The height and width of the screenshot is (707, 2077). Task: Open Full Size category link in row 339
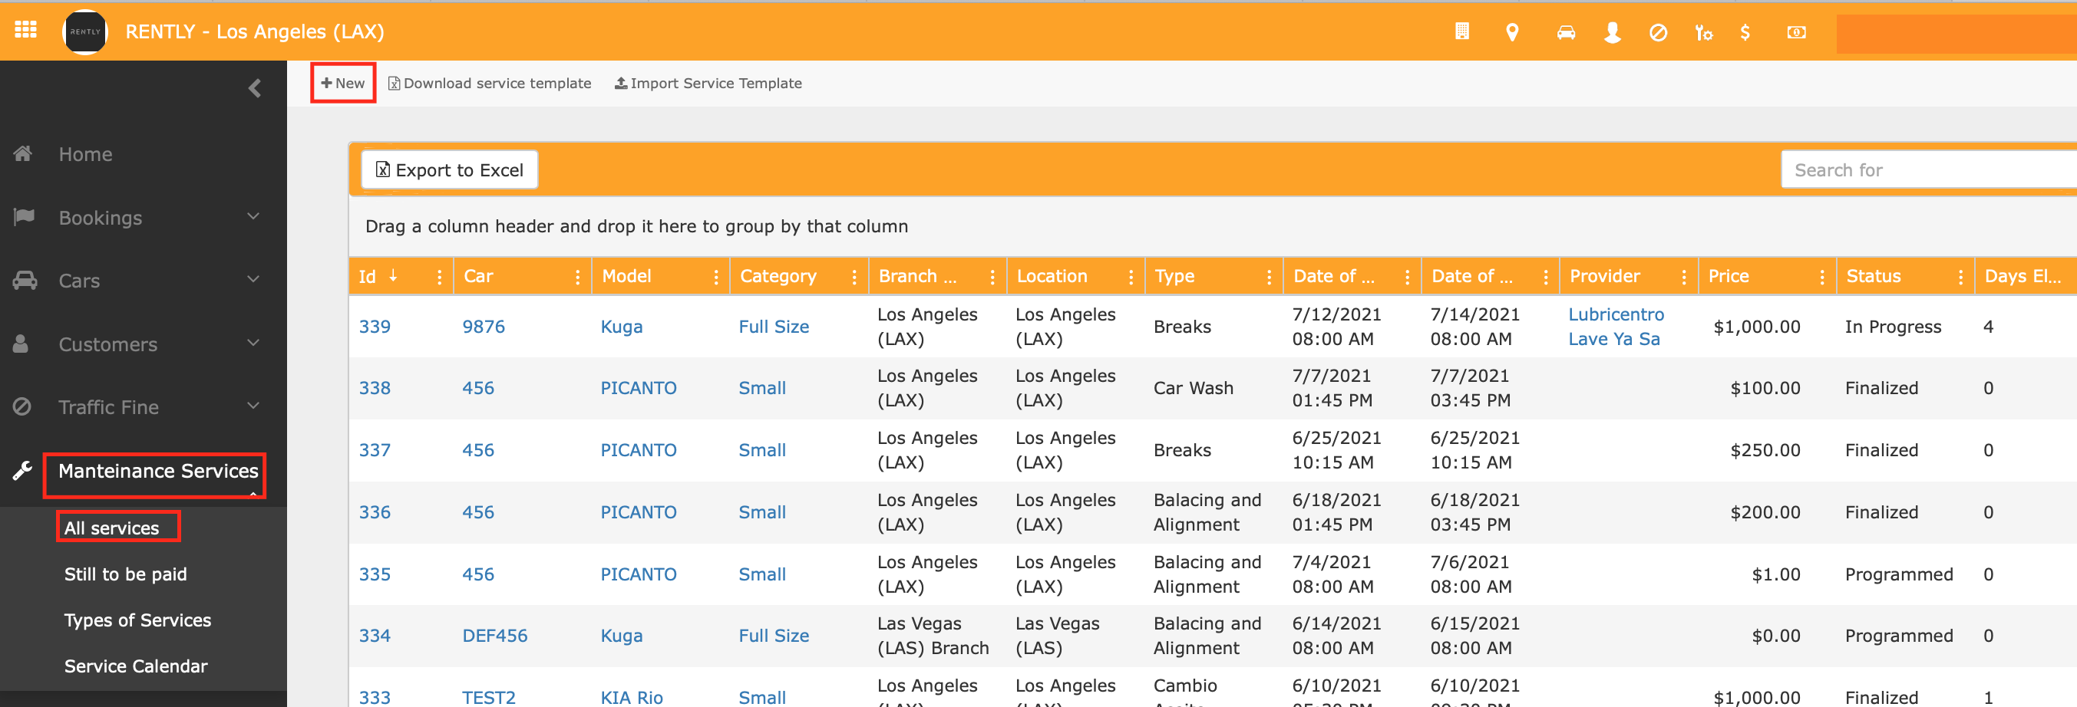[774, 326]
